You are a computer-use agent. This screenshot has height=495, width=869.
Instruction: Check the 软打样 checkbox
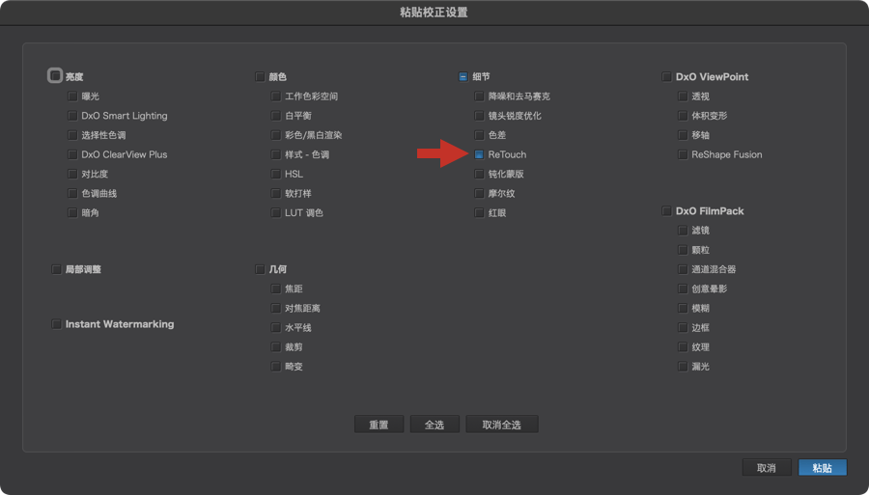click(x=276, y=193)
